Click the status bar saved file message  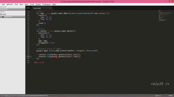coord(24,96)
